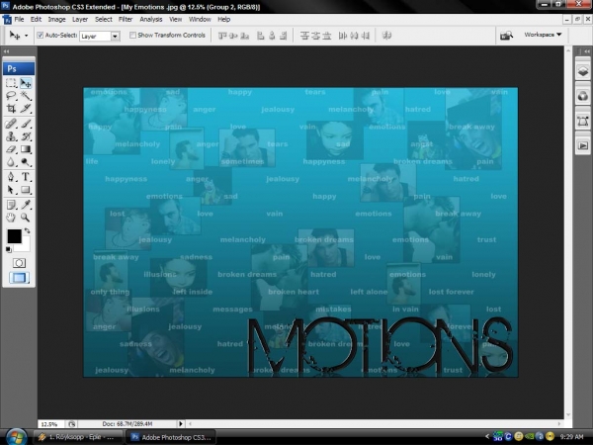593x445 pixels.
Task: Swap foreground and background colors
Action: tap(28, 230)
